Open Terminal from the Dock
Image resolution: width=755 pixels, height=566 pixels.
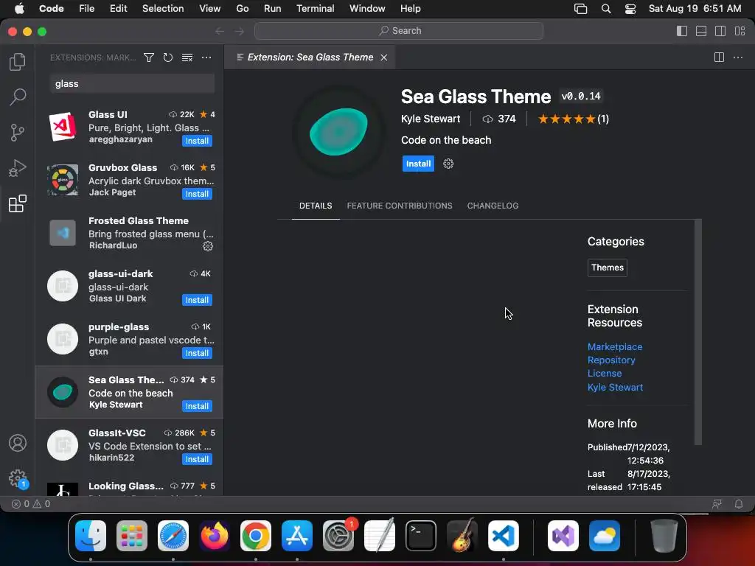(x=421, y=536)
